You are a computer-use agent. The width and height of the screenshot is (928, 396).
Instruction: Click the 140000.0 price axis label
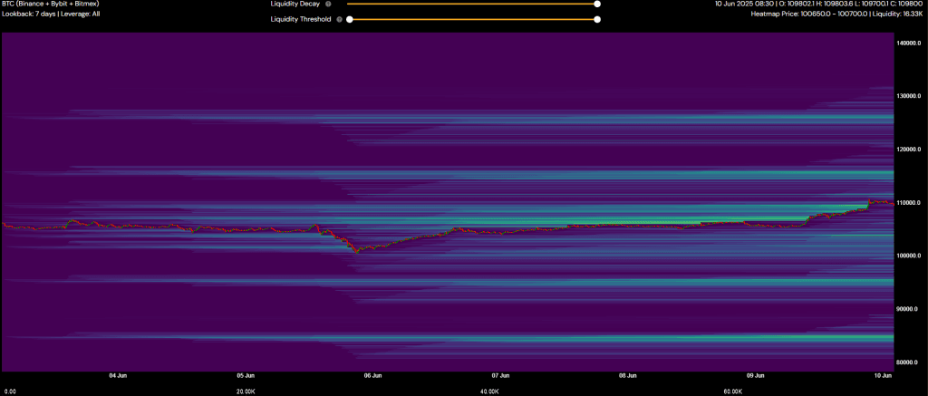pos(910,43)
